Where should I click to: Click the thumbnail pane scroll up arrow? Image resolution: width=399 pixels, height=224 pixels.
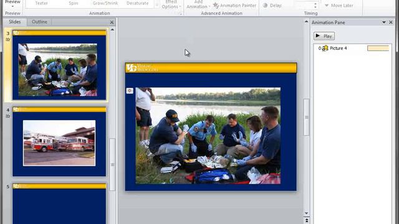point(112,30)
